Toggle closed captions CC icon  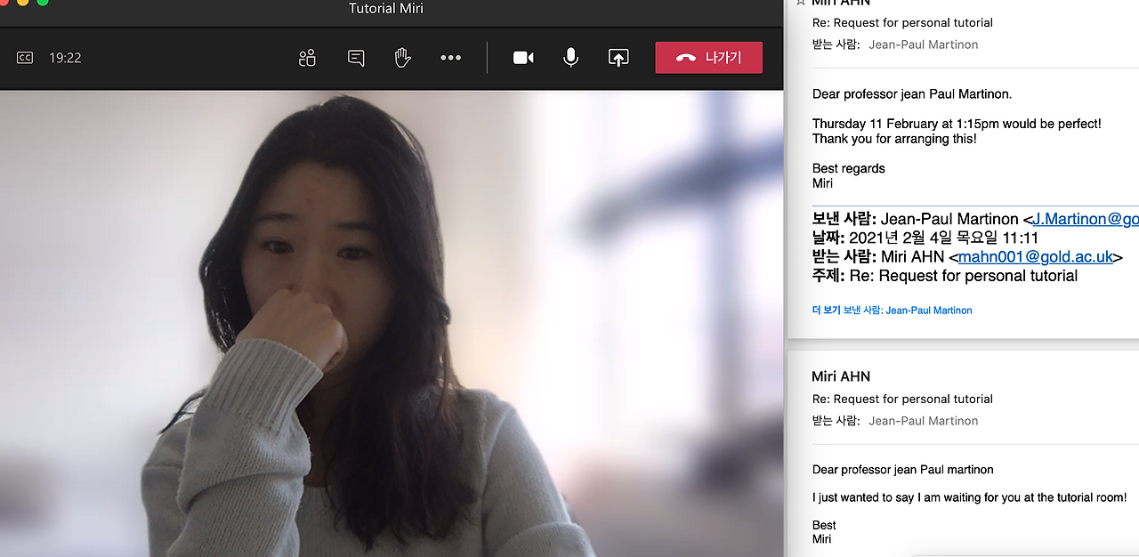tap(25, 58)
